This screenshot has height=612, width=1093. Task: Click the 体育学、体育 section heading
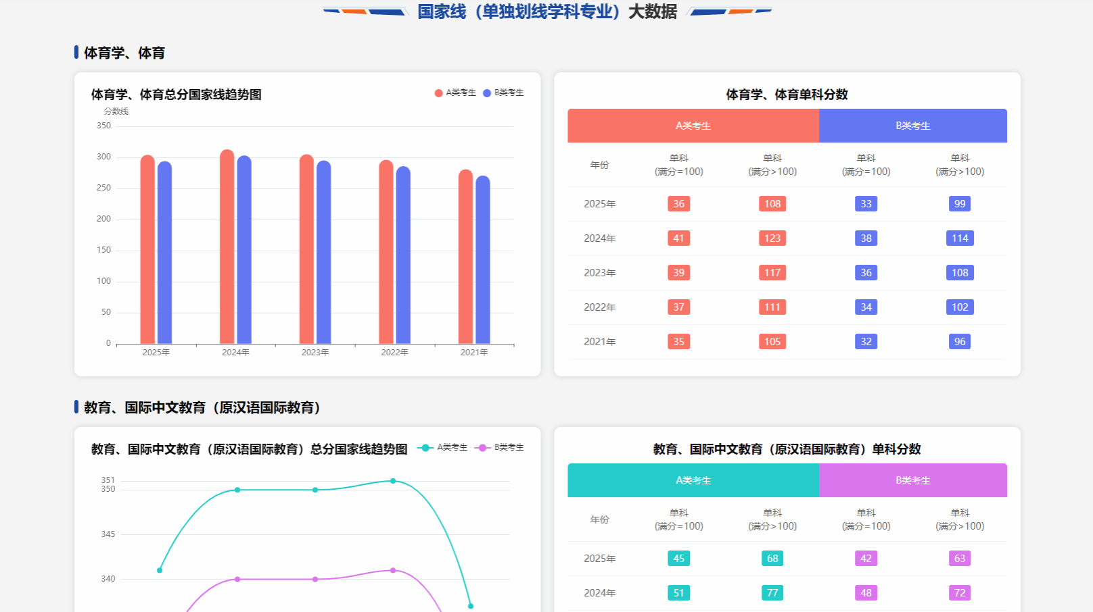(x=124, y=53)
